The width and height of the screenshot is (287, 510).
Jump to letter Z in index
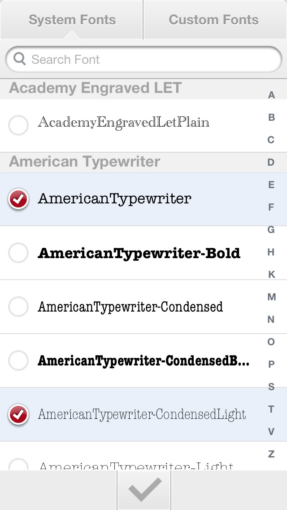(271, 454)
